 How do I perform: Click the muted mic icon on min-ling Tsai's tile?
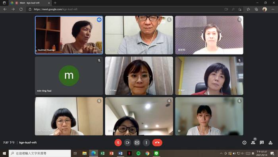pyautogui.click(x=99, y=61)
